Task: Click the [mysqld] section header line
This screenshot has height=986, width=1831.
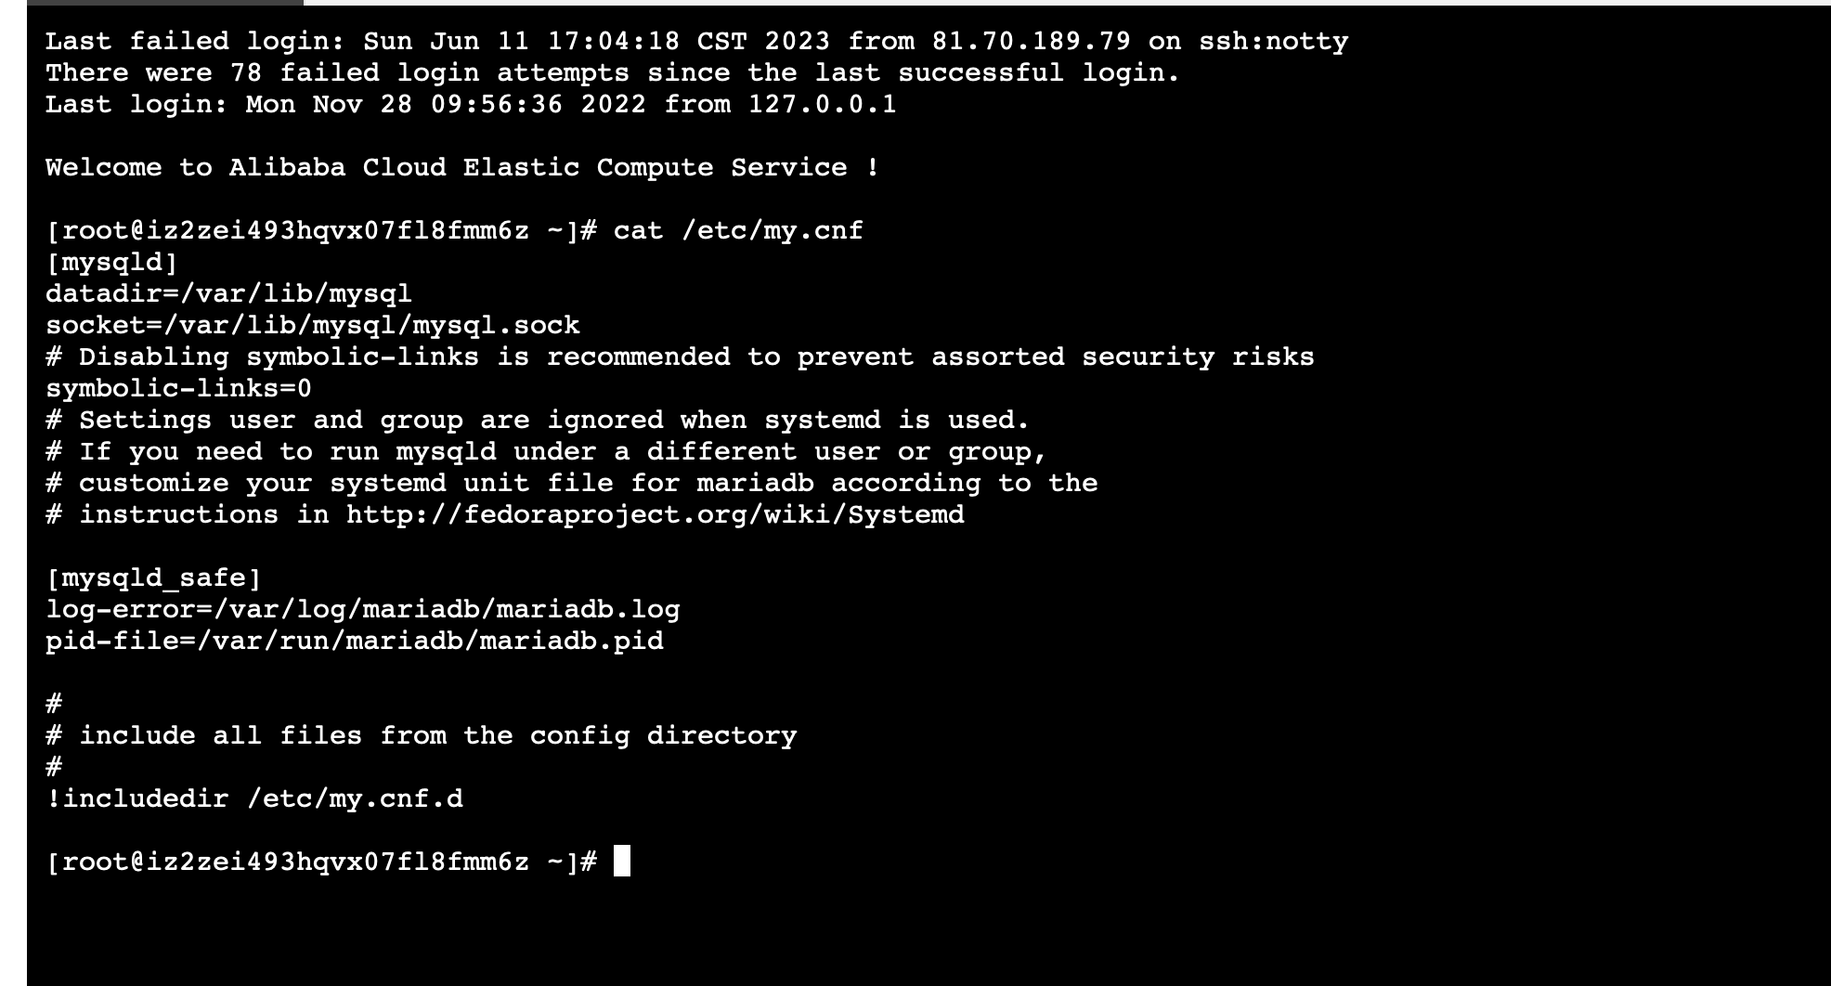Action: [x=111, y=262]
